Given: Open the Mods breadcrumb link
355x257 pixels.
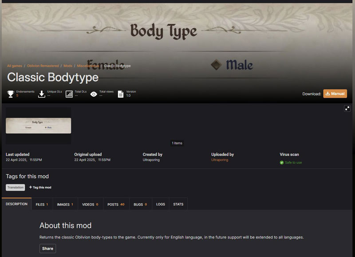Looking at the screenshot, I should click(x=68, y=66).
